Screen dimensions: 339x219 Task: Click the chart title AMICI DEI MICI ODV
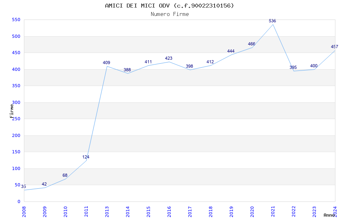[x=169, y=6]
